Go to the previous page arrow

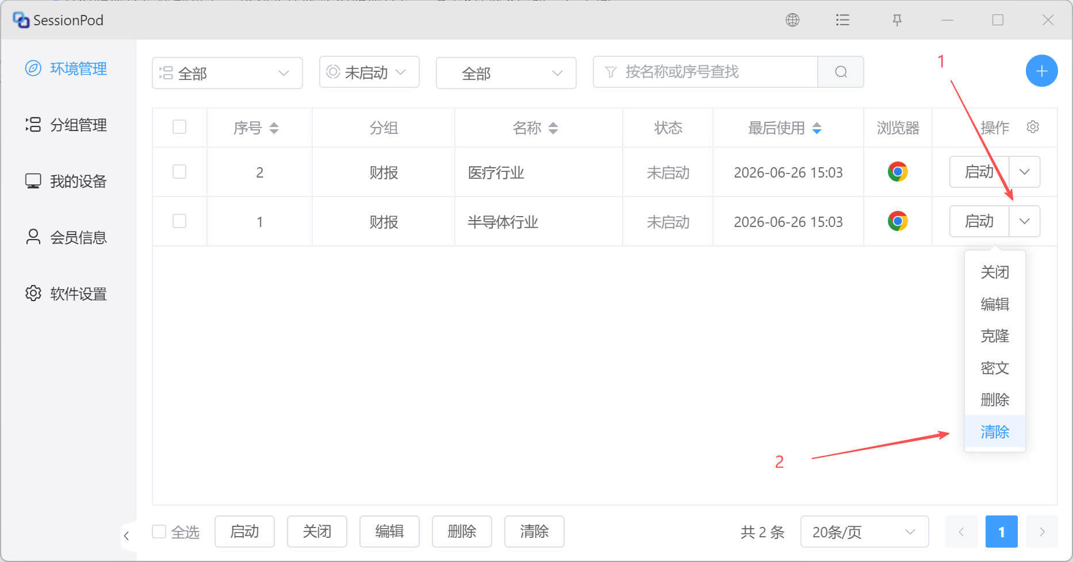click(961, 532)
